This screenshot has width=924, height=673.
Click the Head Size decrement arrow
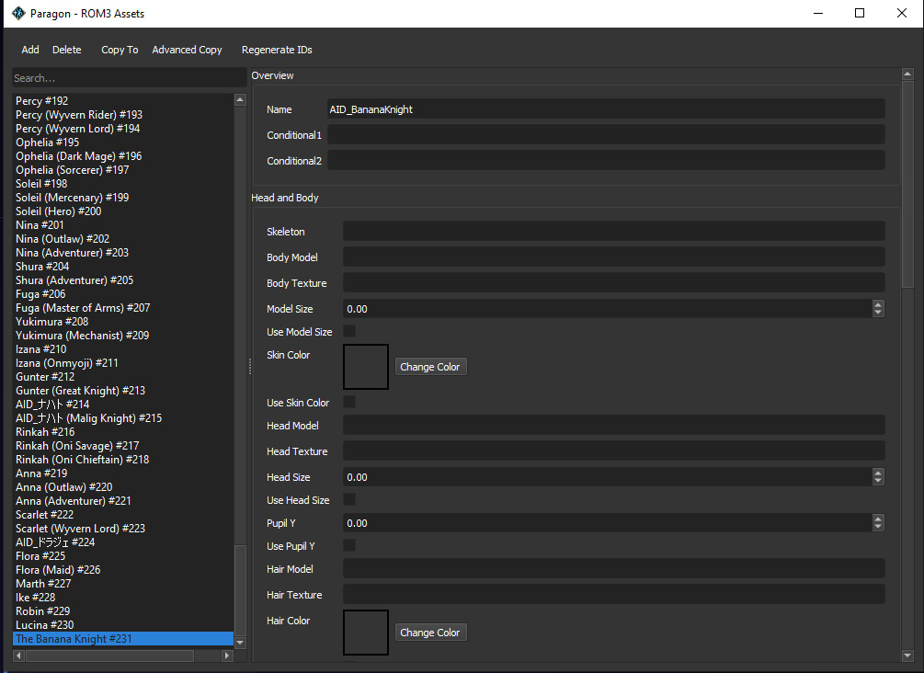(x=877, y=481)
